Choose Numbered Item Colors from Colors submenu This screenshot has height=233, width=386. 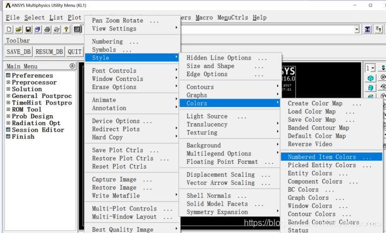(x=331, y=157)
